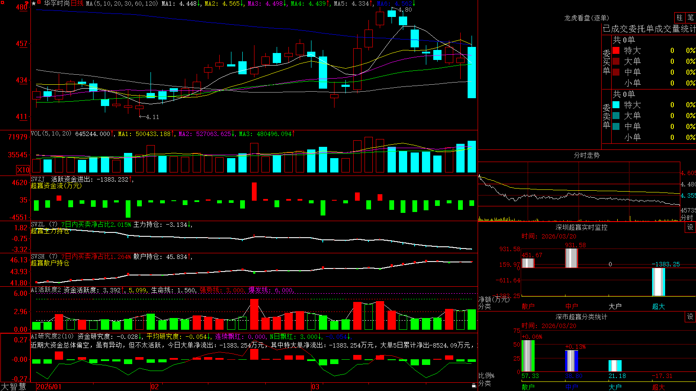Image resolution: width=696 pixels, height=391 pixels.
Task: Click the 大智慧 logo at bottom left
Action: coord(13,387)
